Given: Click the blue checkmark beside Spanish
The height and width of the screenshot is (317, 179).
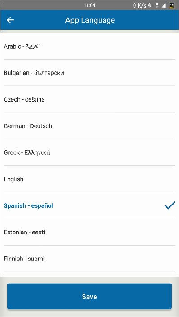Looking at the screenshot, I should click(170, 205).
